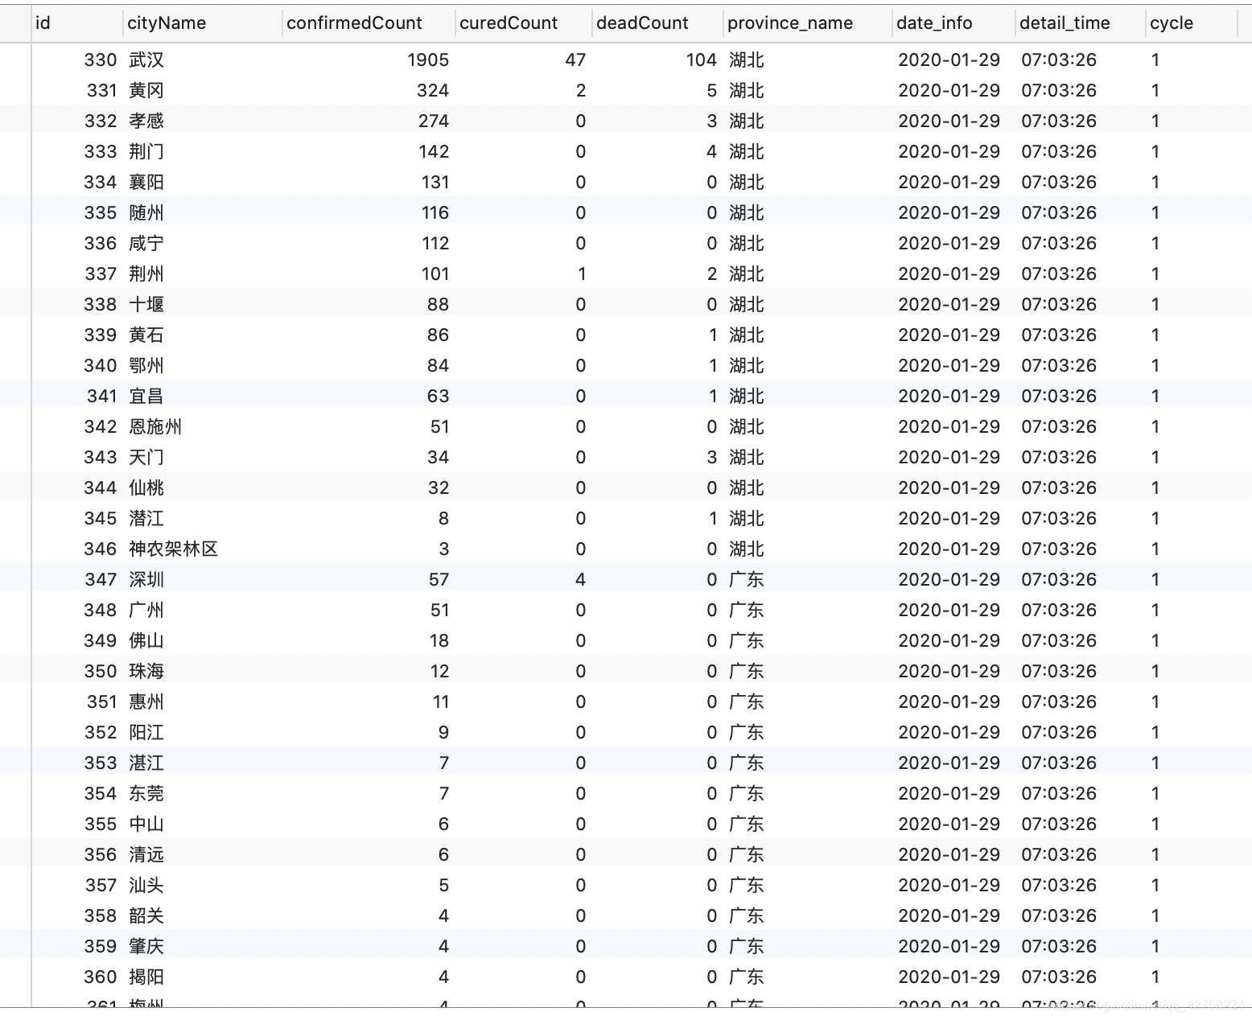Select city name cell 惠州

point(146,701)
